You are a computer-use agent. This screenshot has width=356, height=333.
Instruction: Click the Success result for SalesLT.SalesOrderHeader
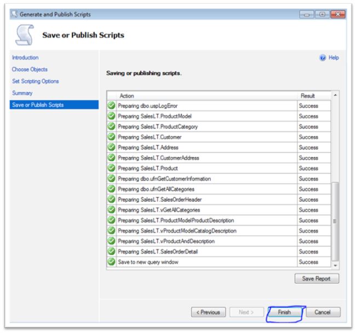(x=308, y=200)
